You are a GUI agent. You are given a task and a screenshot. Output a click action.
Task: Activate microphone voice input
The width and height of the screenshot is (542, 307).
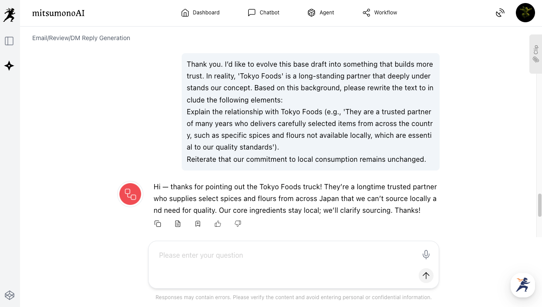click(426, 255)
